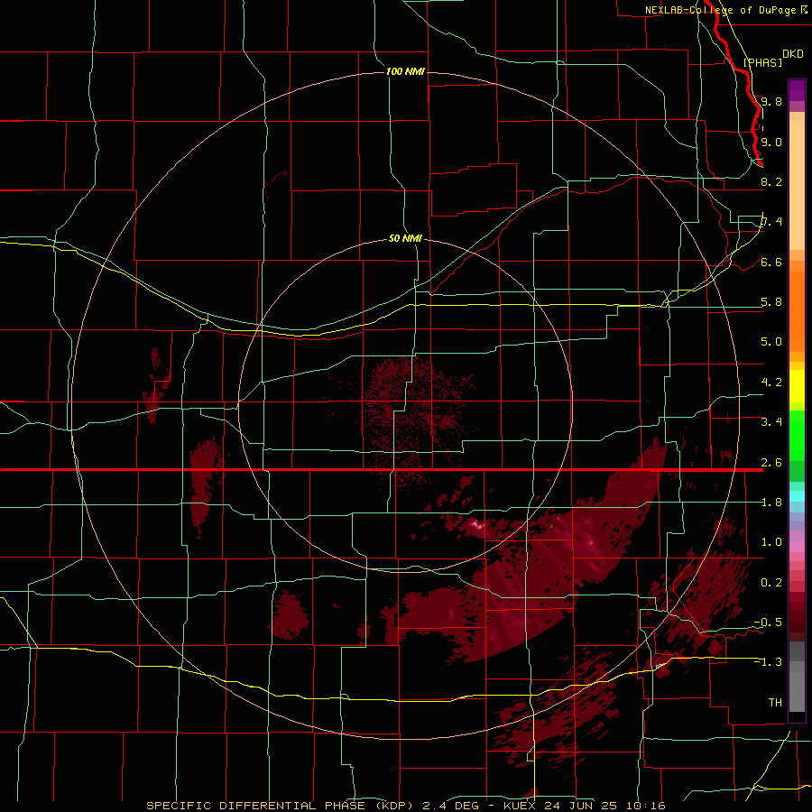Image resolution: width=812 pixels, height=812 pixels.
Task: Click the 2.6 value on the scale
Action: [x=771, y=463]
